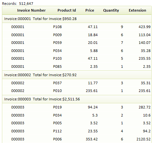Click the P037 row in invoice 000002
This screenshot has height=143, width=153.
[77, 83]
